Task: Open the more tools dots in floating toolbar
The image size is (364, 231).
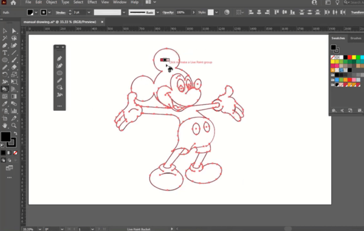Action: tap(60, 106)
